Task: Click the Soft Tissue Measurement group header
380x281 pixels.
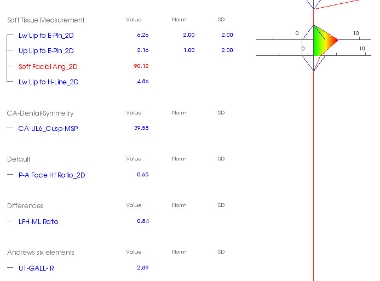Action: (46, 20)
